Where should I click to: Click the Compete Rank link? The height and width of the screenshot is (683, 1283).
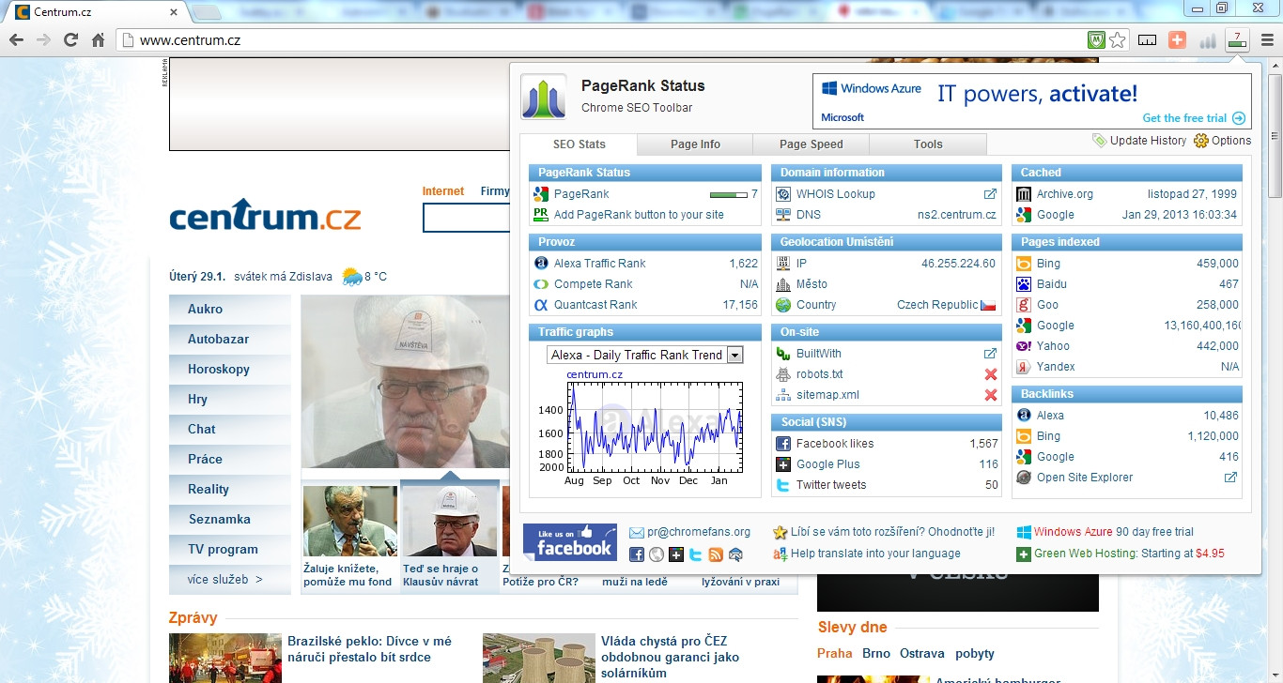pyautogui.click(x=594, y=284)
